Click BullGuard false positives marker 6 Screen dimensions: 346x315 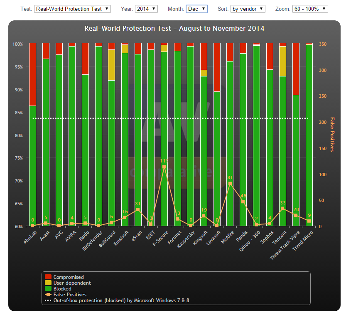[111, 222]
